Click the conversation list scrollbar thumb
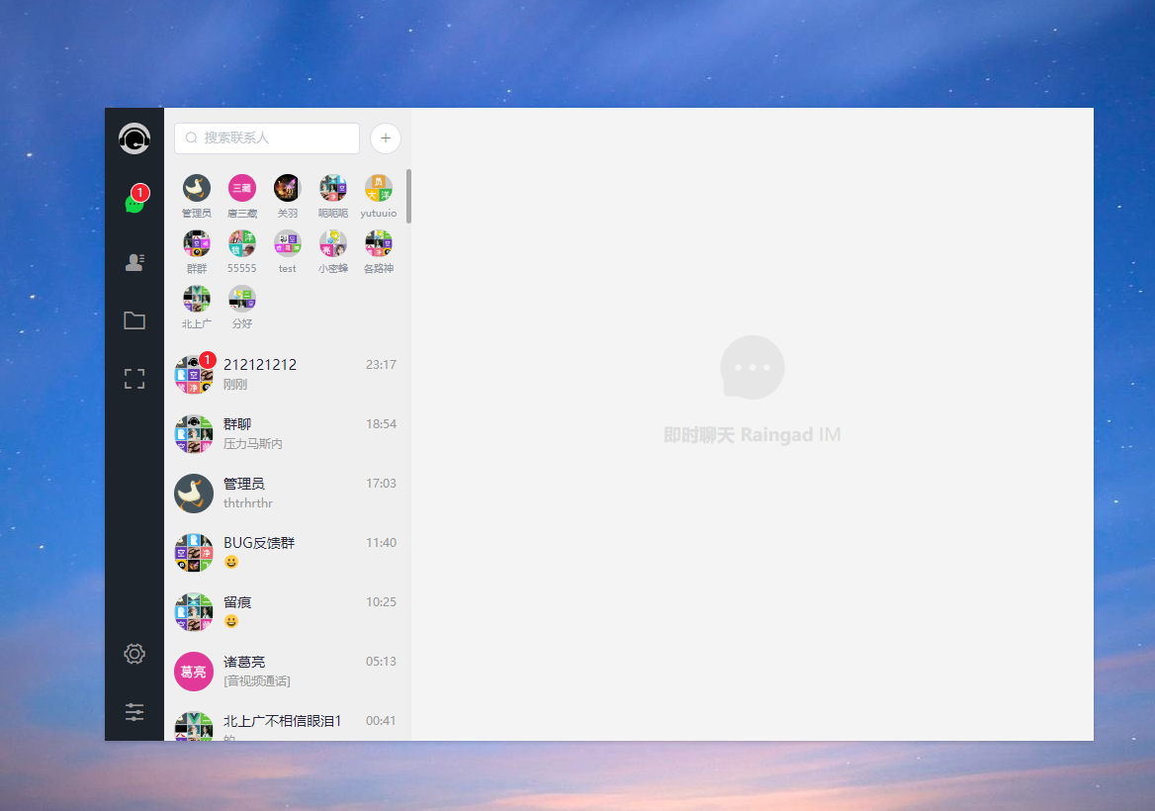Image resolution: width=1155 pixels, height=811 pixels. click(x=408, y=196)
